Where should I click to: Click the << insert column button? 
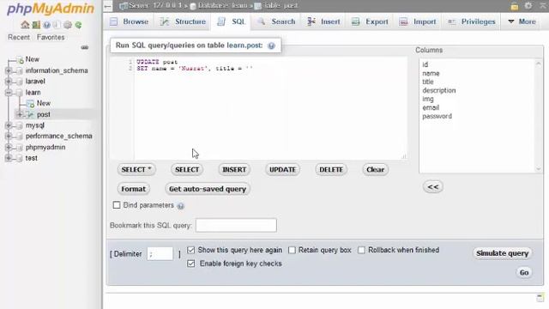tap(433, 187)
